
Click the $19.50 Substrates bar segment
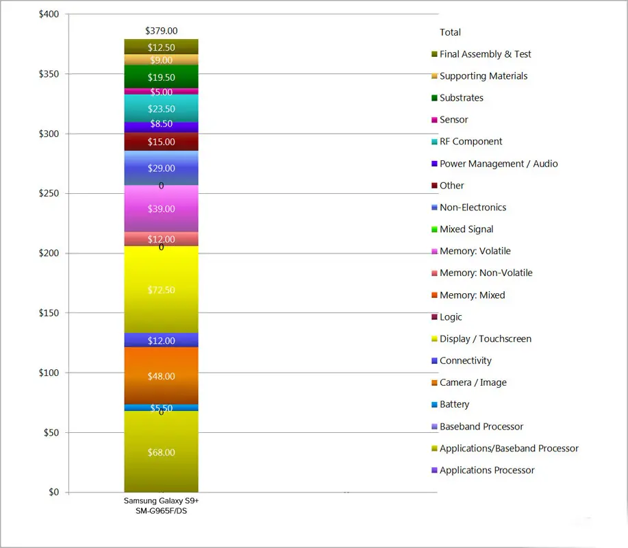pos(161,77)
